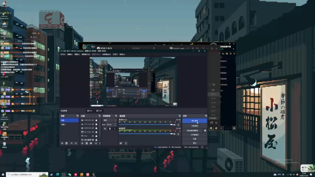The image size is (315, 177).
Task: Open 麦克风/Aux channel three-dot options
Action: click(x=178, y=125)
